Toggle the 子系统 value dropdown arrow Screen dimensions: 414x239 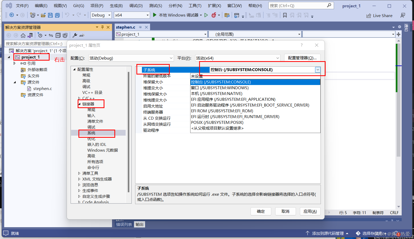pyautogui.click(x=318, y=70)
